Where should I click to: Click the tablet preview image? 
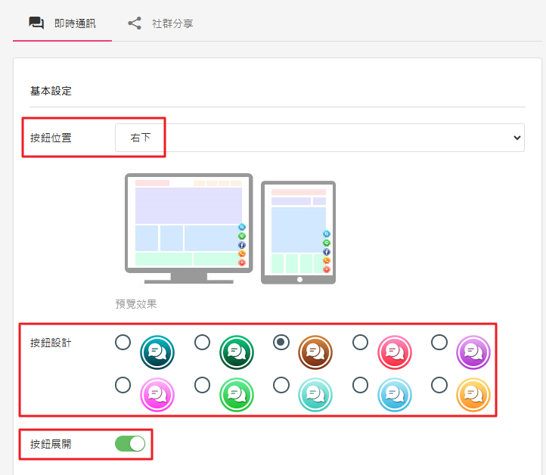(x=299, y=232)
